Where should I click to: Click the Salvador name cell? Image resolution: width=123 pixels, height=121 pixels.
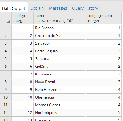coord(59,43)
